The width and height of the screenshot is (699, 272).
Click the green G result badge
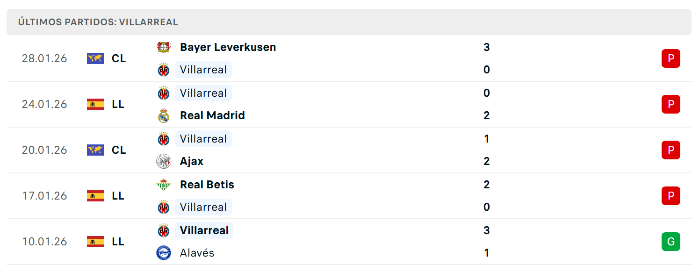670,242
